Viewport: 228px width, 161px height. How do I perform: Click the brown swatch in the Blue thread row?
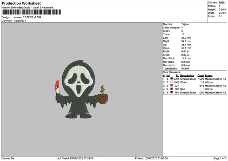click(x=172, y=89)
